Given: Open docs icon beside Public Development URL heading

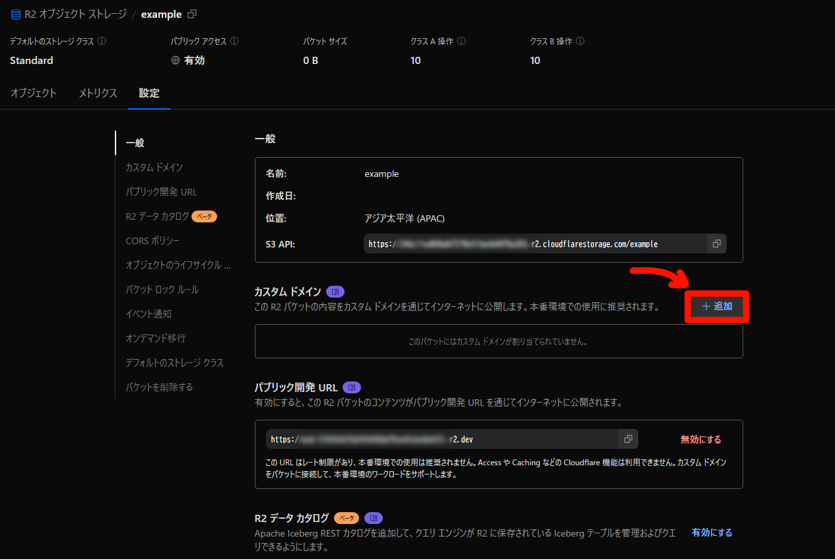Looking at the screenshot, I should [352, 387].
